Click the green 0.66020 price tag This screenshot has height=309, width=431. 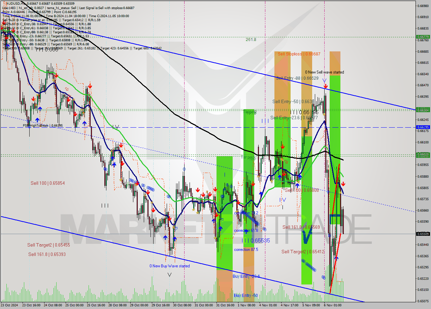(x=423, y=154)
